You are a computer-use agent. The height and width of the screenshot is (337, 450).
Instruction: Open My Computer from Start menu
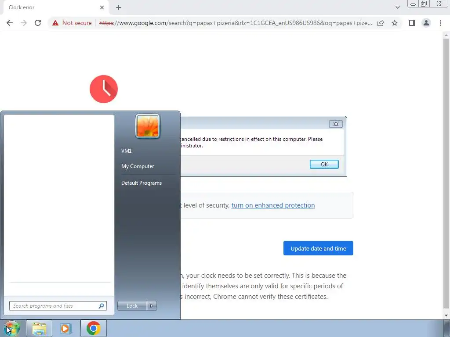pyautogui.click(x=138, y=166)
